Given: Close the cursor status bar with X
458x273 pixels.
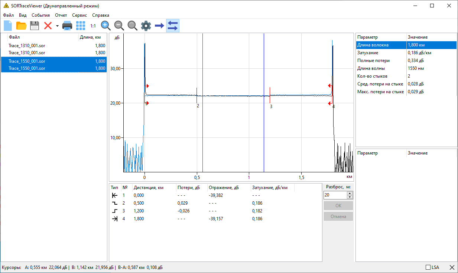Looking at the screenshot, I should (x=452, y=267).
